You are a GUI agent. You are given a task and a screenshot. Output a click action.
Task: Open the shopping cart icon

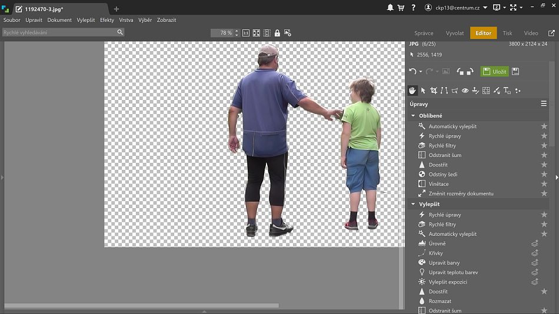click(401, 8)
